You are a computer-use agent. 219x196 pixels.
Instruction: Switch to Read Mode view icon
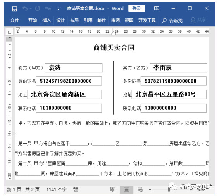click(113, 190)
